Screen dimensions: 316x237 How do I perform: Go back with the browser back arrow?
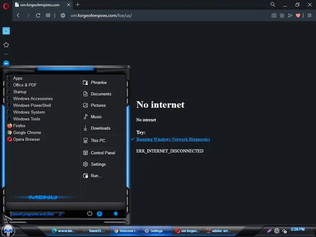(x=18, y=15)
